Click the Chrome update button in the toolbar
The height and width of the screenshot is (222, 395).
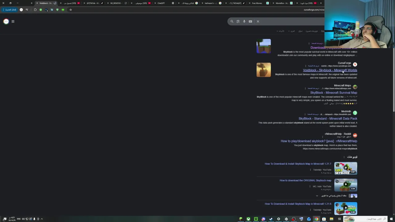coord(9,10)
